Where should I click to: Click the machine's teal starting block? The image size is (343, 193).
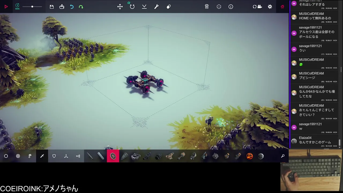pyautogui.click(x=145, y=81)
